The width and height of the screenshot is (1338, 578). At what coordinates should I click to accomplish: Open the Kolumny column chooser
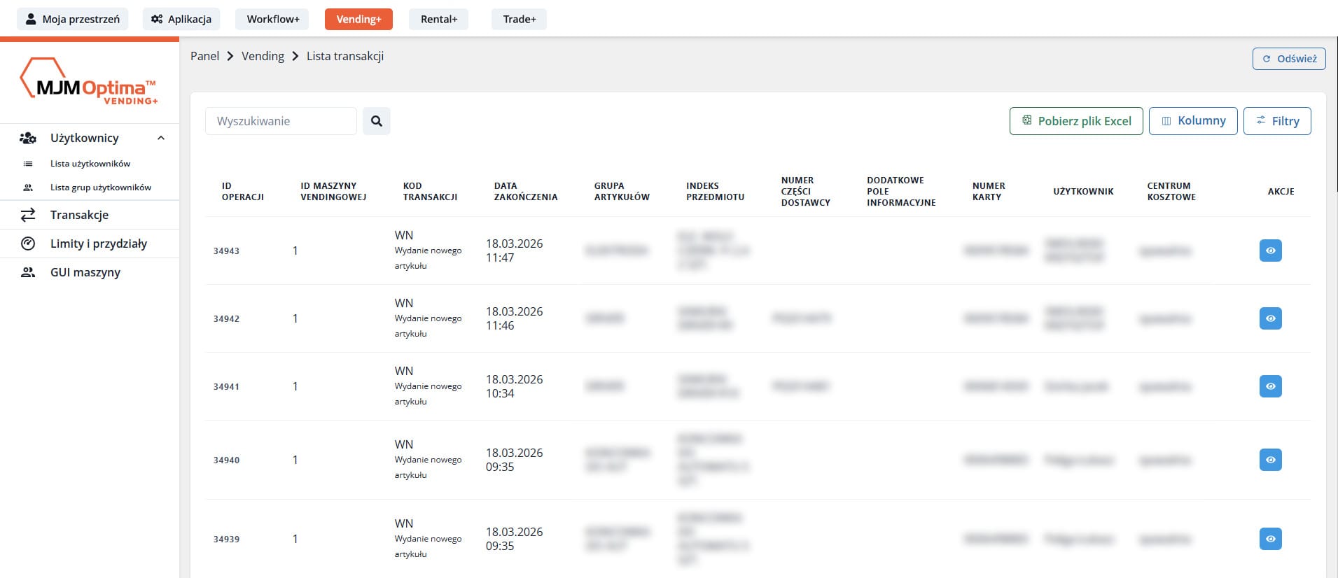pos(1192,121)
